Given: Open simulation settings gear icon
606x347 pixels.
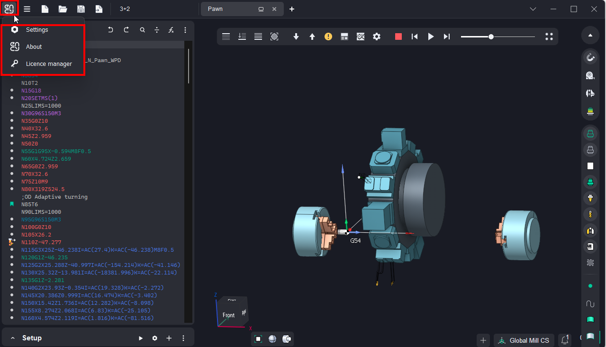Looking at the screenshot, I should click(x=377, y=37).
